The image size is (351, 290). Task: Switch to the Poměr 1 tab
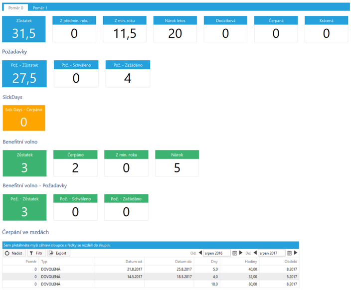click(x=40, y=8)
